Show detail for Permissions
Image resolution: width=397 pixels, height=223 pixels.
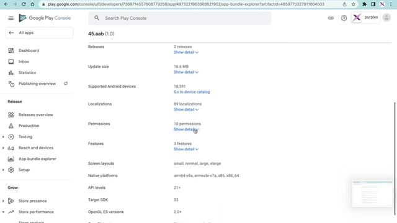[186, 129]
